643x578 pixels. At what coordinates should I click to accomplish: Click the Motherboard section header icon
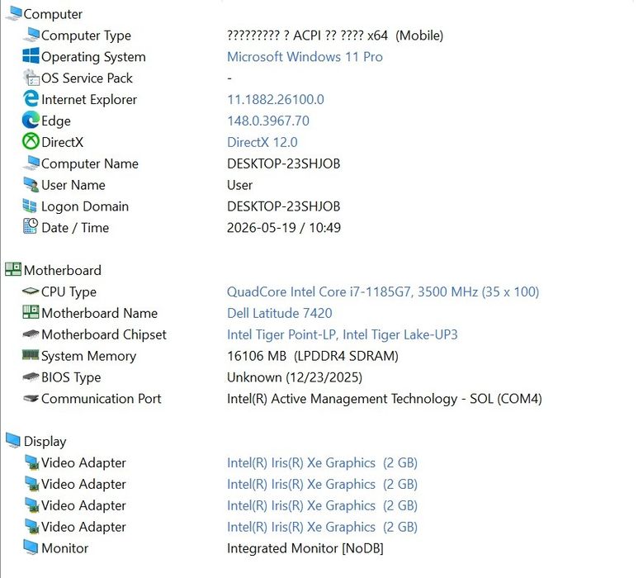(x=13, y=269)
